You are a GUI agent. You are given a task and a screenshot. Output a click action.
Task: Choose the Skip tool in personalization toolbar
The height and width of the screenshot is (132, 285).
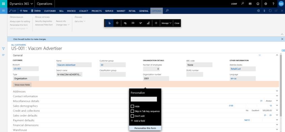coord(140,23)
